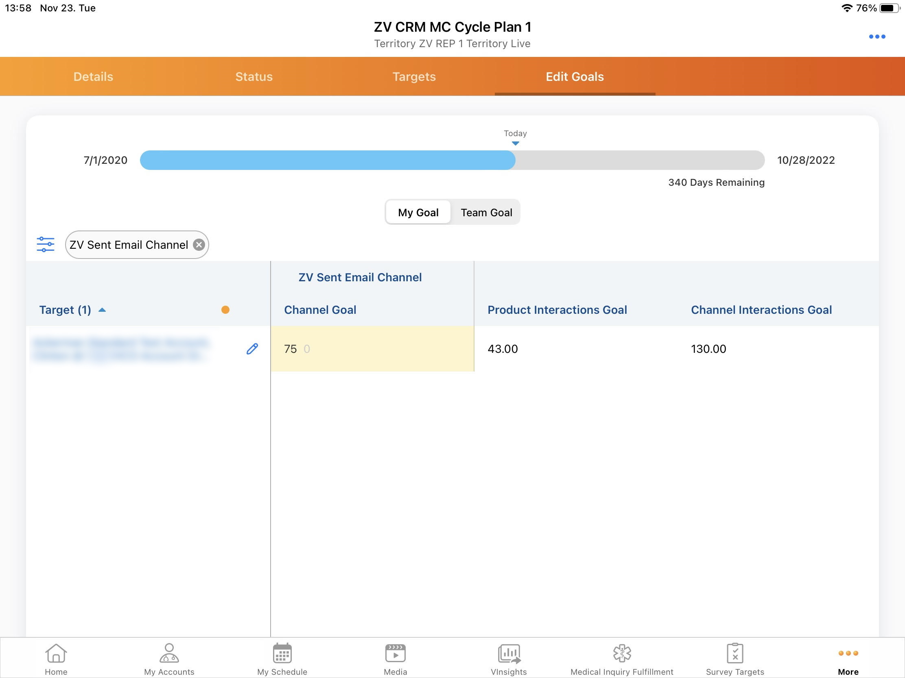Open the three-dot options menu
This screenshot has height=678, width=905.
877,37
